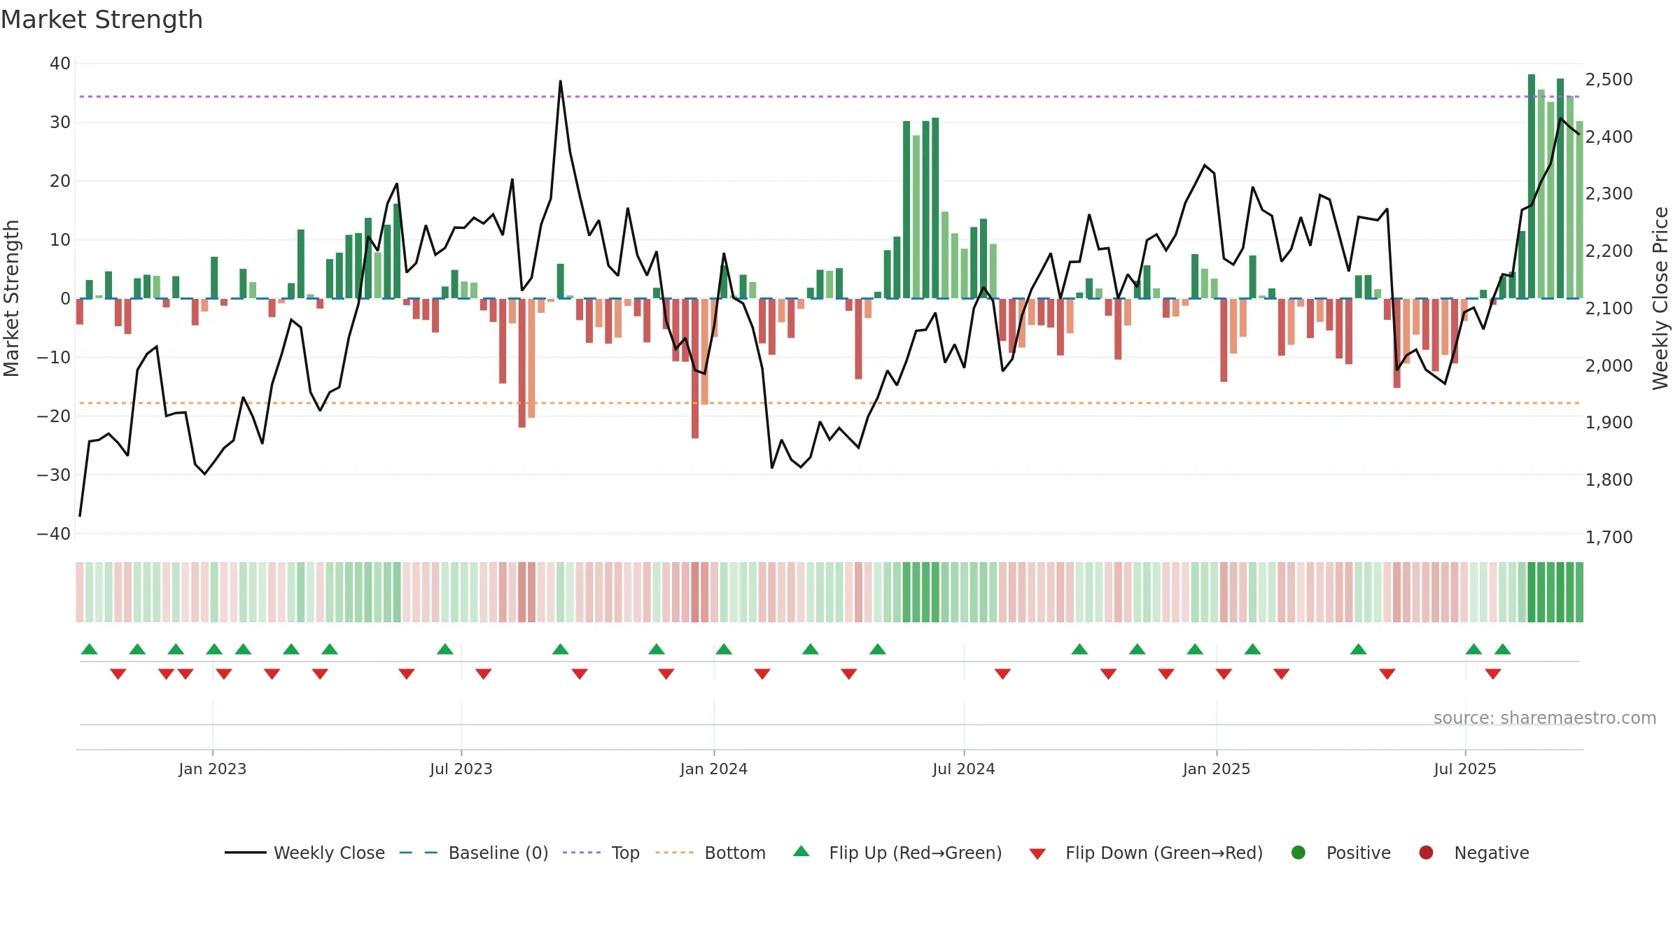This screenshot has width=1680, height=945.
Task: Click the 30 tick on the left axis
Action: pyautogui.click(x=60, y=122)
